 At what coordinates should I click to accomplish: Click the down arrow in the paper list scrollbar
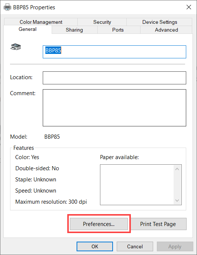(177, 200)
